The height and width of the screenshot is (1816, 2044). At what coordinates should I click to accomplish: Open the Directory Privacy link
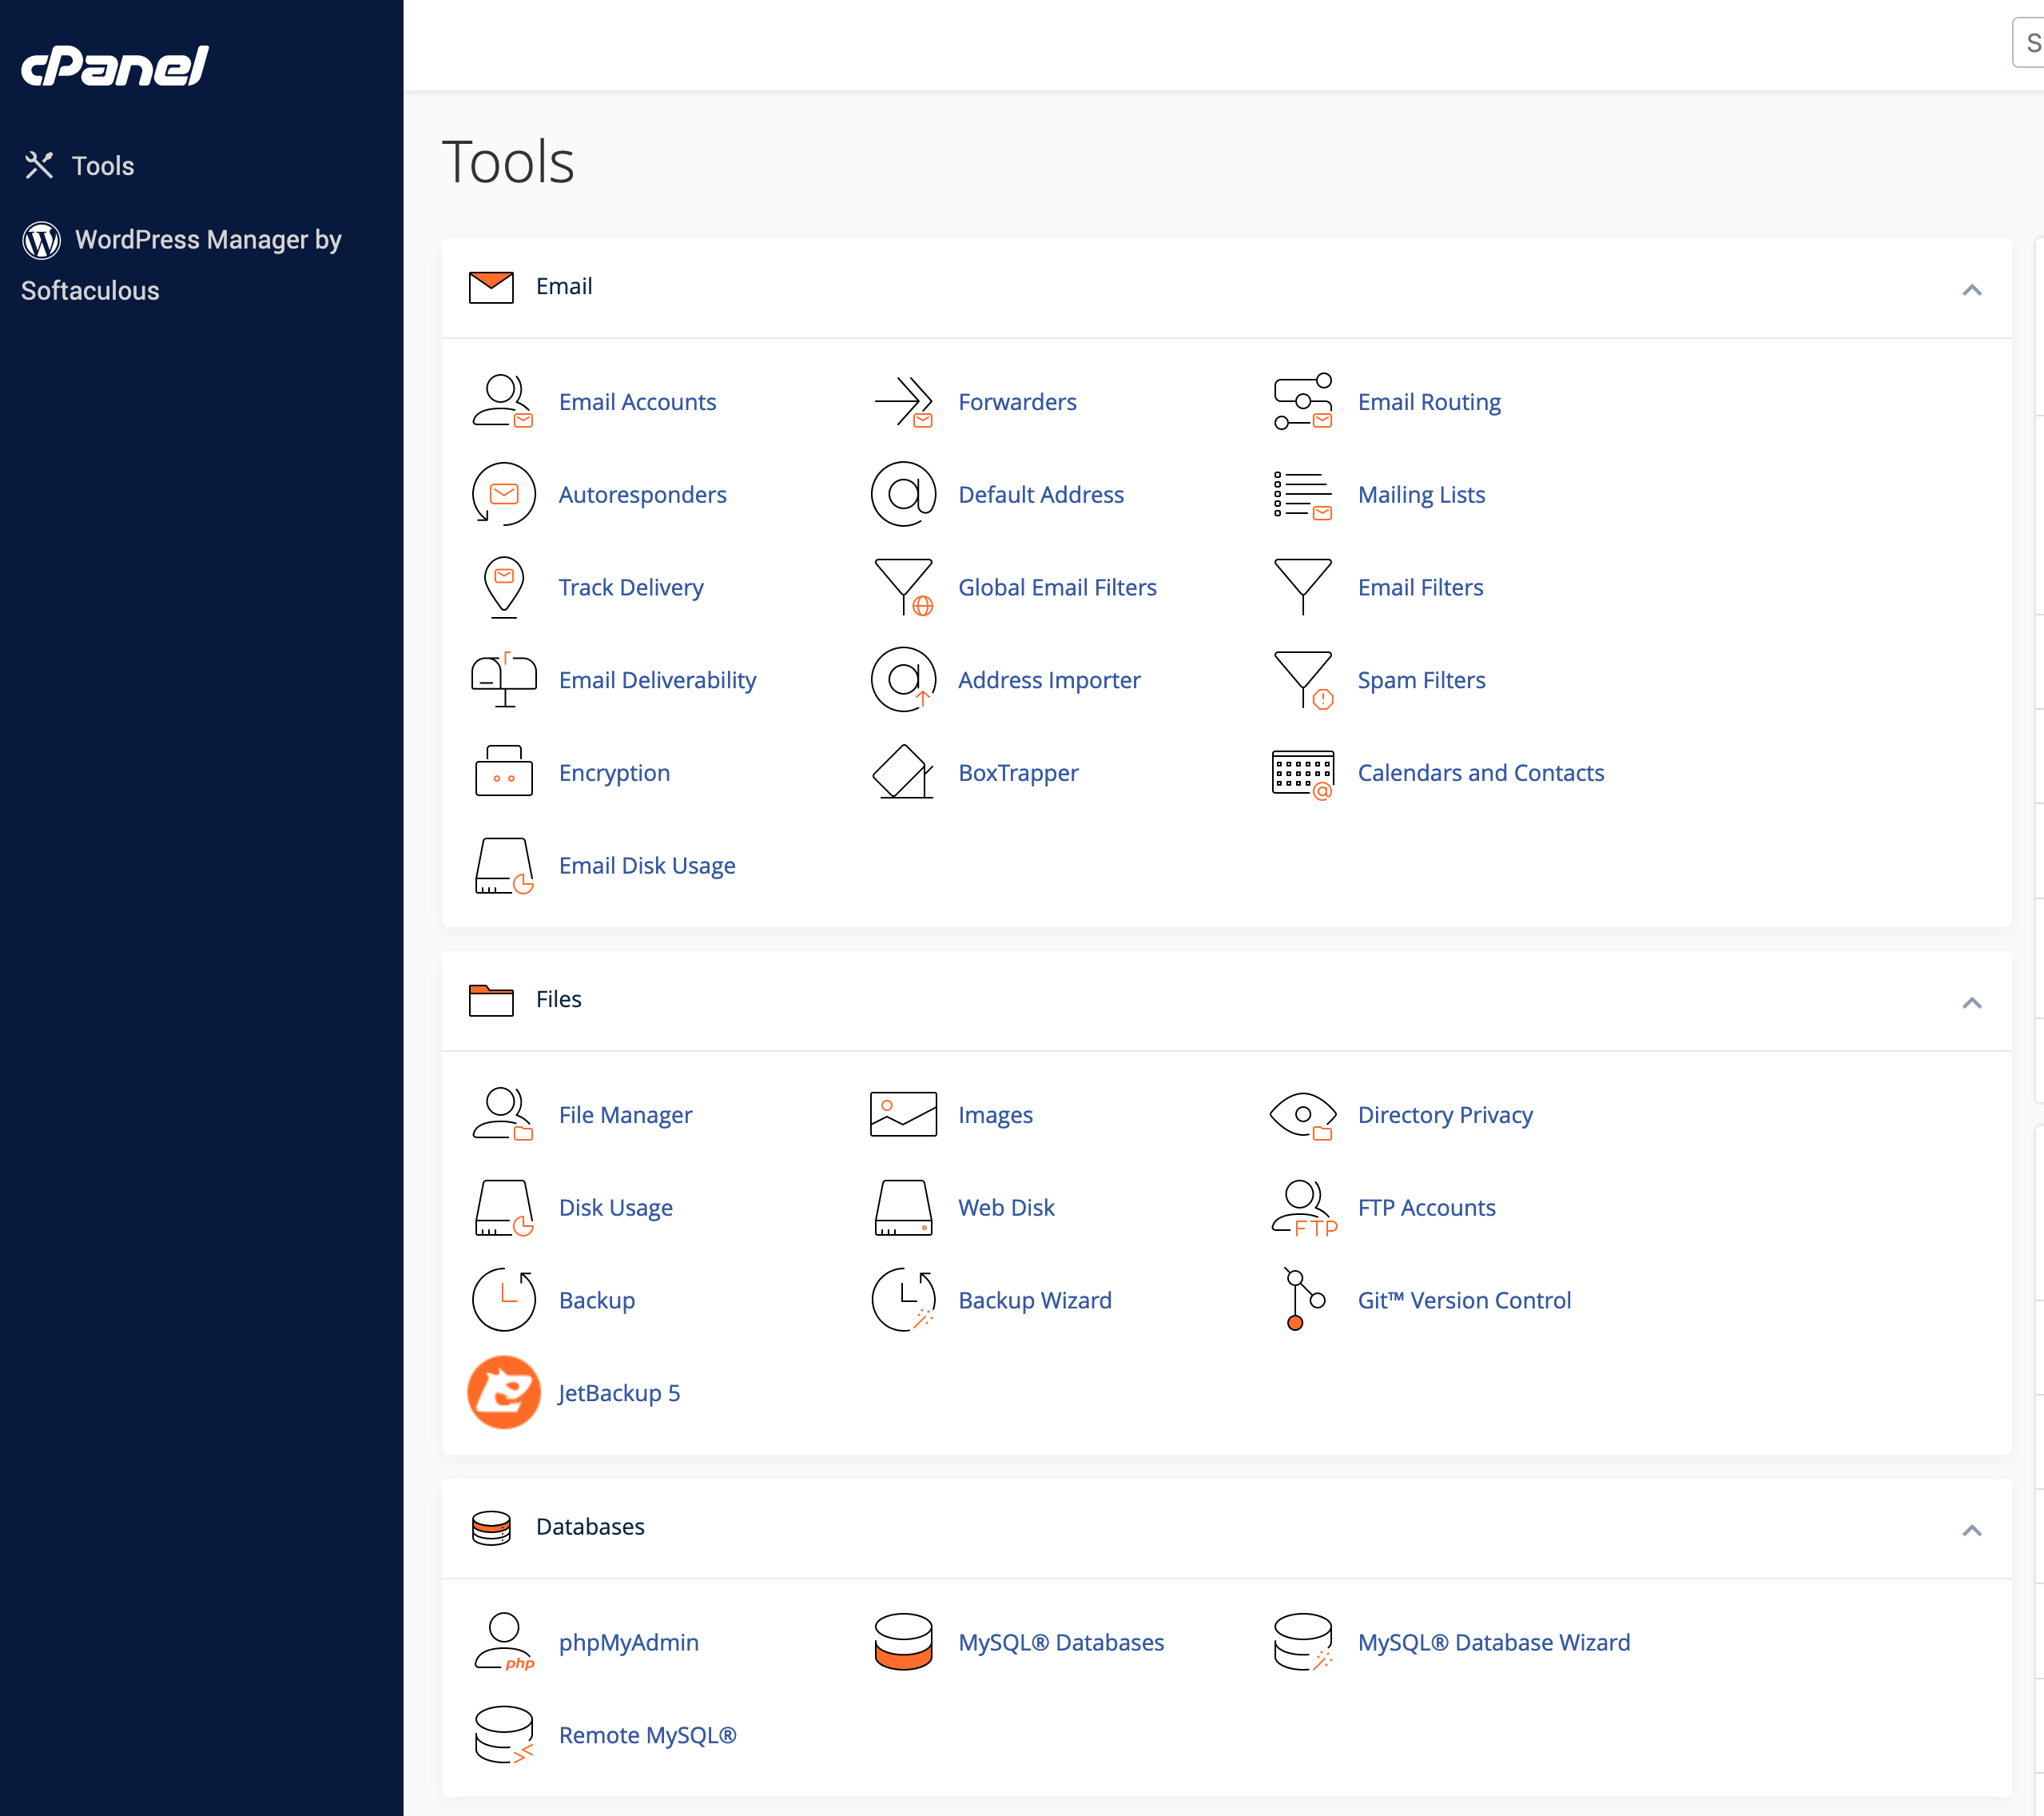tap(1445, 1114)
